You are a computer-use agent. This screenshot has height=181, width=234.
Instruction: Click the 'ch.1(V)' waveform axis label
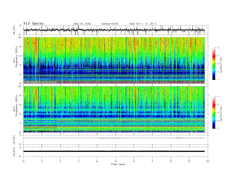point(14,30)
